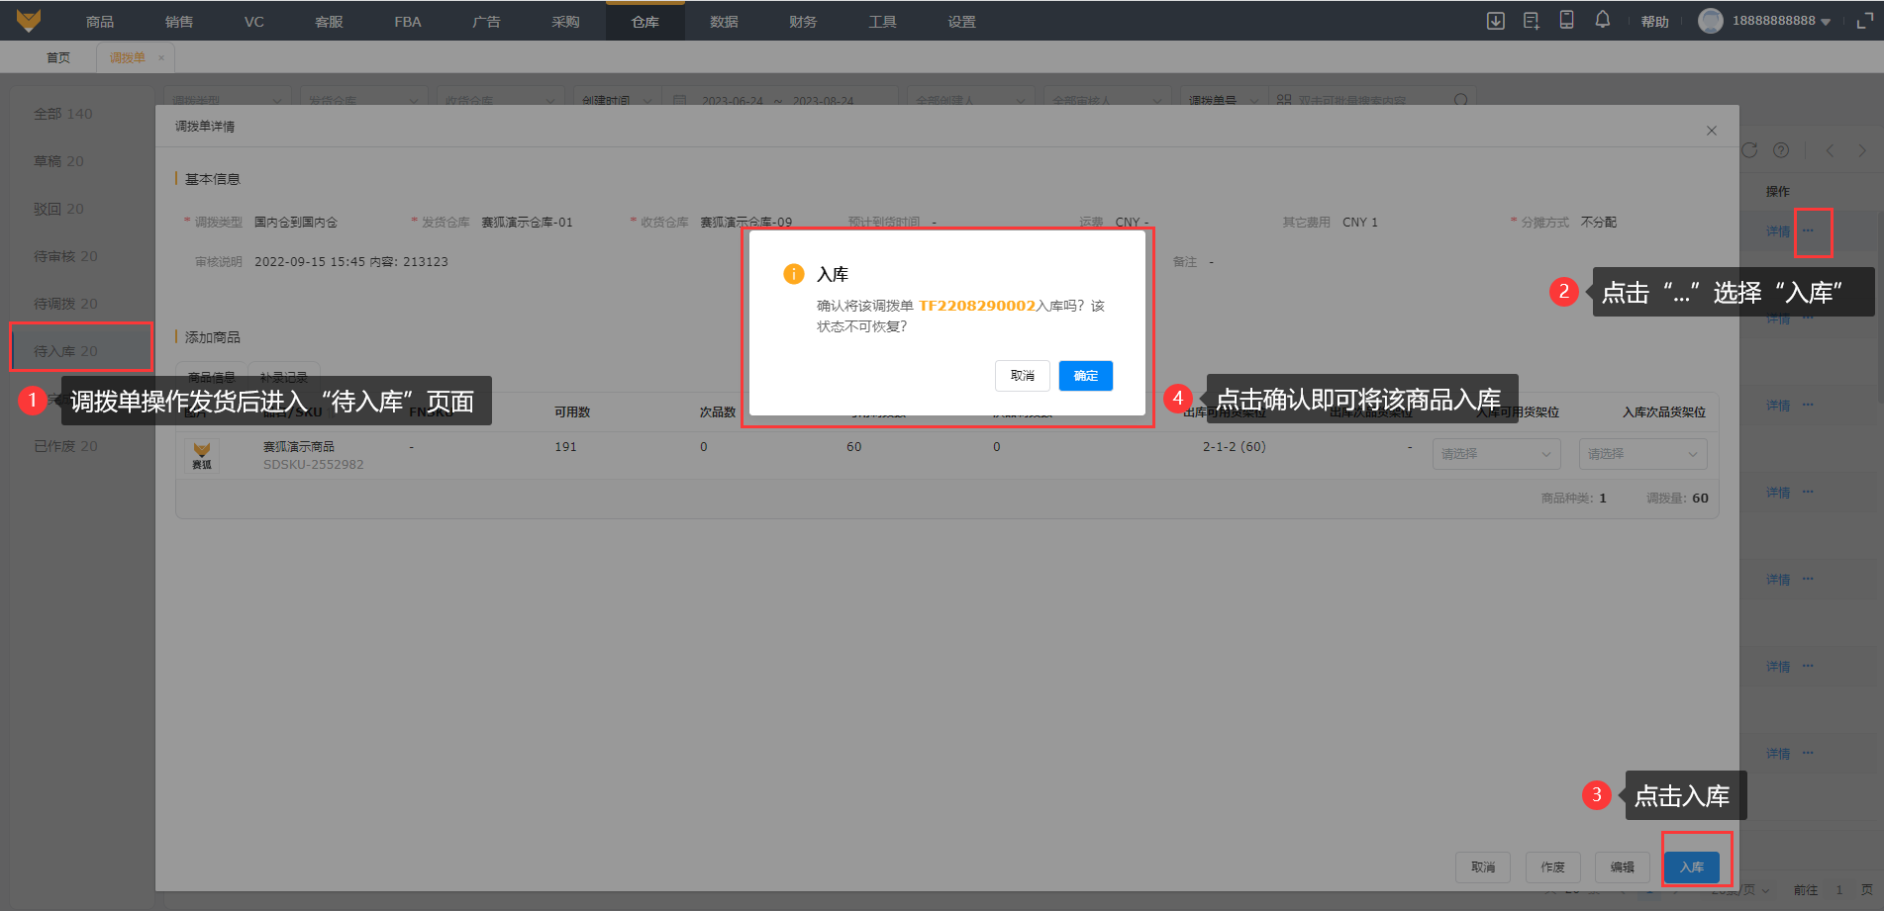This screenshot has width=1884, height=911.
Task: Open the 入库次品货架位 请选择 dropdown
Action: (1642, 454)
